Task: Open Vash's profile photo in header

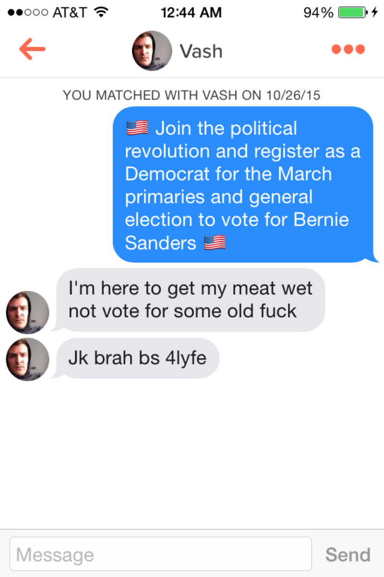Action: click(x=152, y=50)
